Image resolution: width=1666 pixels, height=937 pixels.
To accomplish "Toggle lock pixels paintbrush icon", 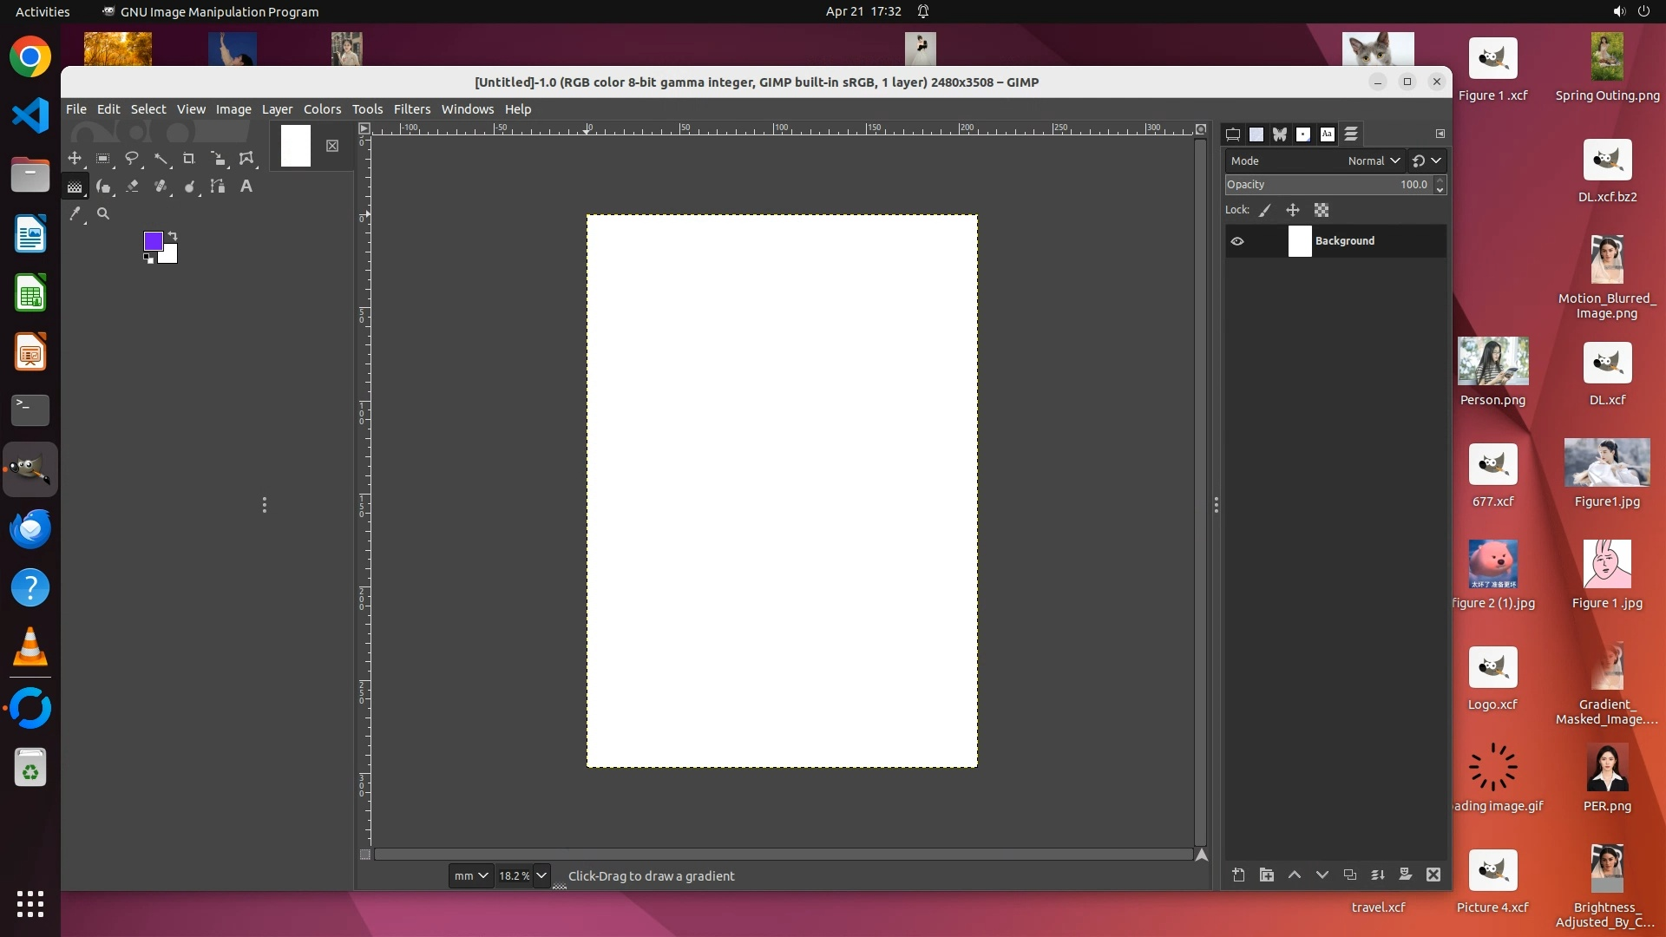I will [1265, 210].
